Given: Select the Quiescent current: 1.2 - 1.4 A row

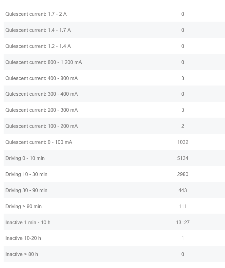Looking at the screenshot, I should pyautogui.click(x=114, y=46).
